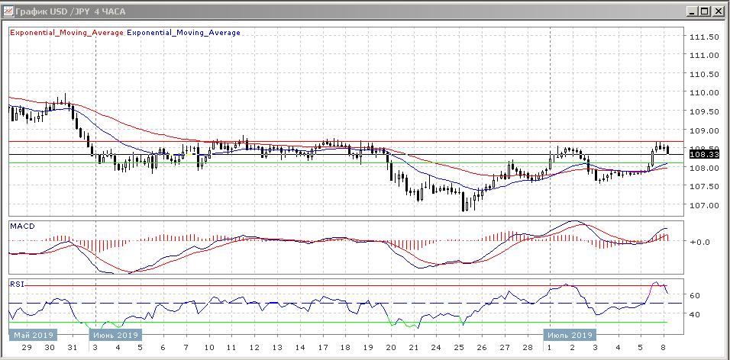
Task: Click date 25 on the time axis
Action: pos(460,347)
